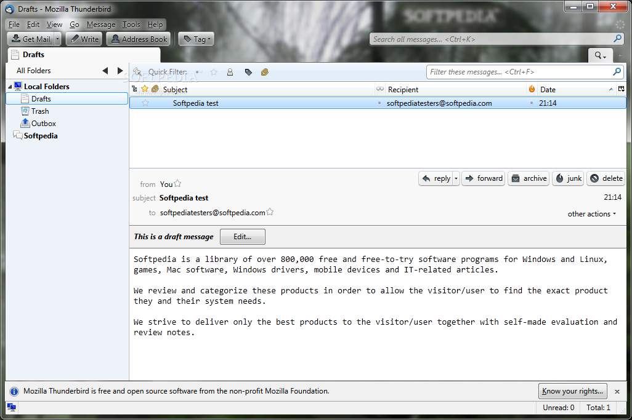Sort by the attachment column header
The width and height of the screenshot is (632, 420).
tap(155, 89)
